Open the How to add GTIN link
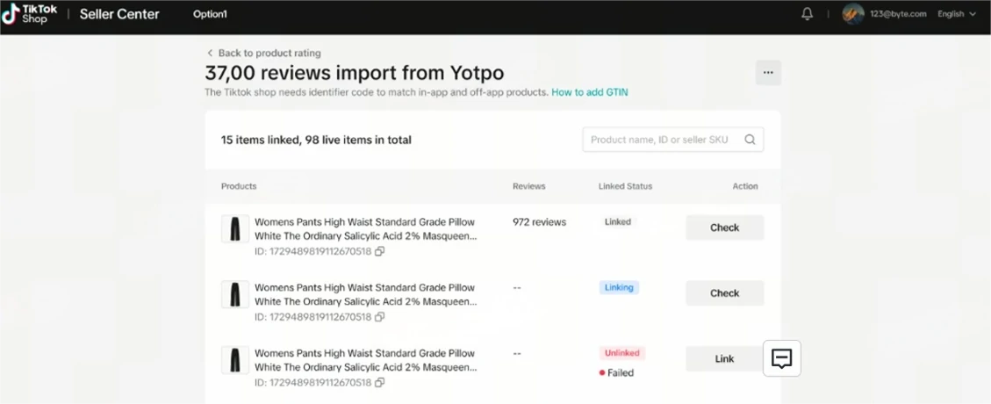The image size is (991, 404). (x=589, y=92)
